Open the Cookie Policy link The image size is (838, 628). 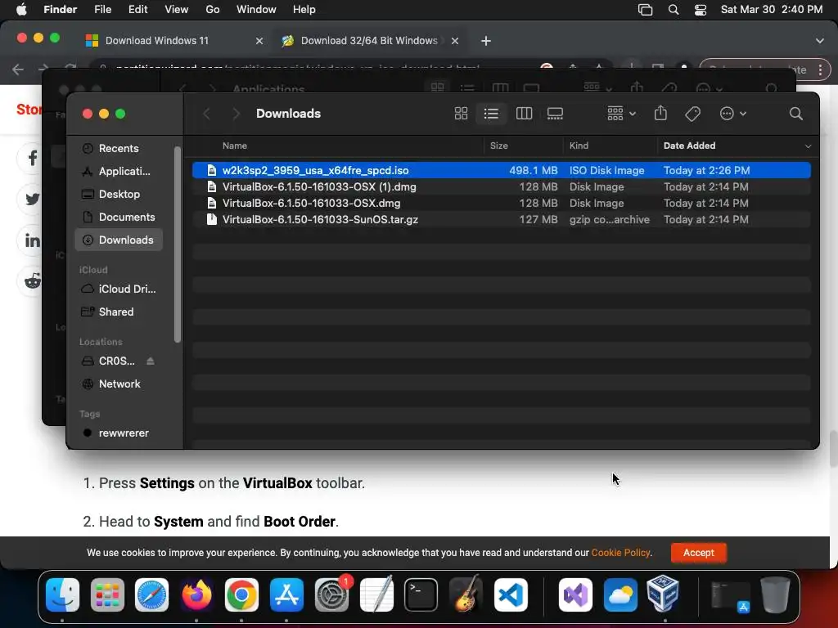620,553
